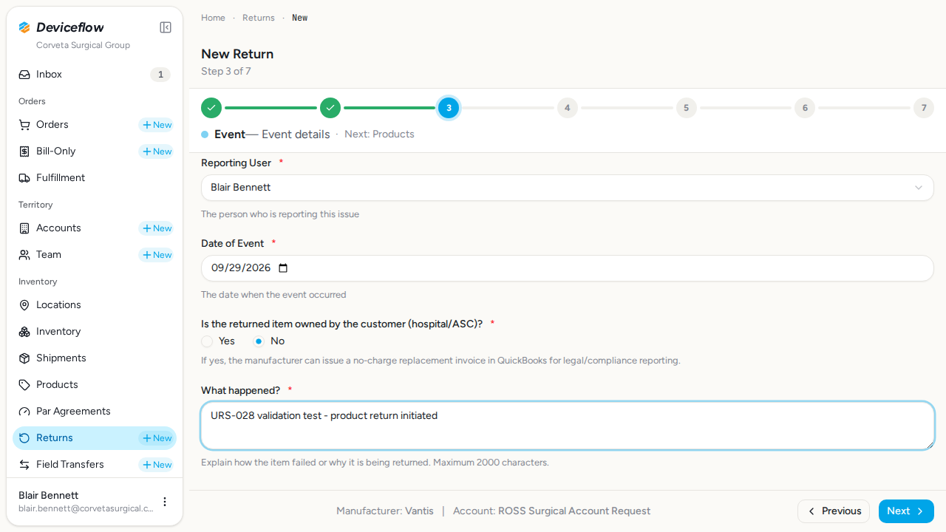Select Yes for customer-owned item
Image resolution: width=946 pixels, height=532 pixels.
tap(207, 341)
